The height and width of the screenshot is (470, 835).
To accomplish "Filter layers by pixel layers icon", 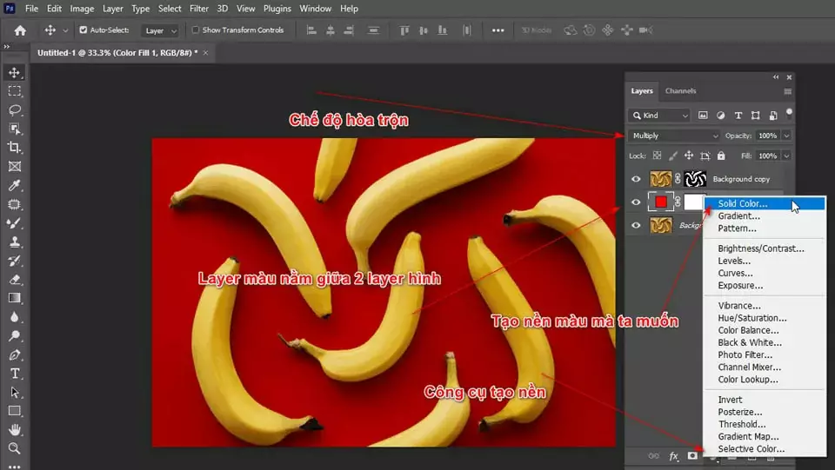I will click(703, 116).
